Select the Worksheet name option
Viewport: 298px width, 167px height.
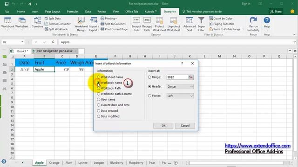(110, 77)
